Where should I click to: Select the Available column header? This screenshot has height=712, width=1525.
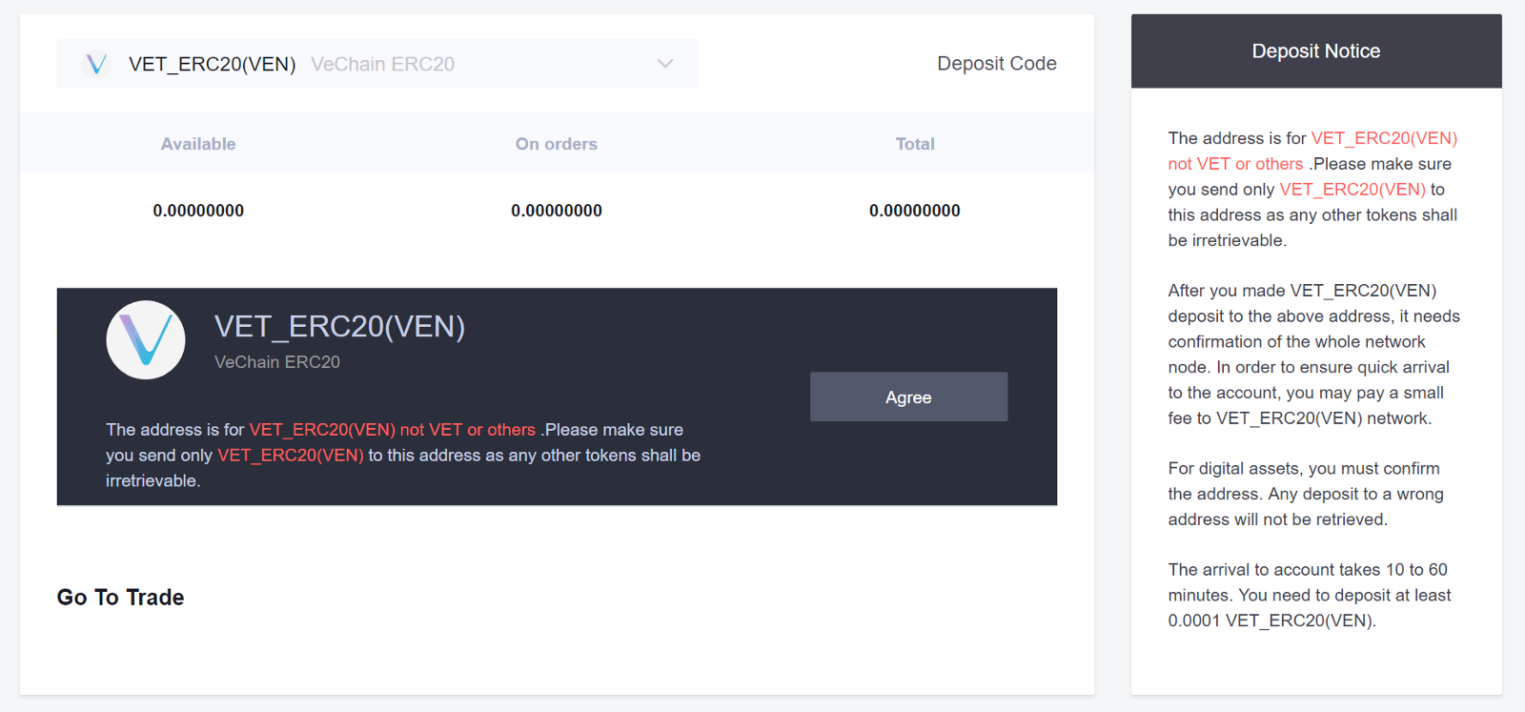click(198, 144)
